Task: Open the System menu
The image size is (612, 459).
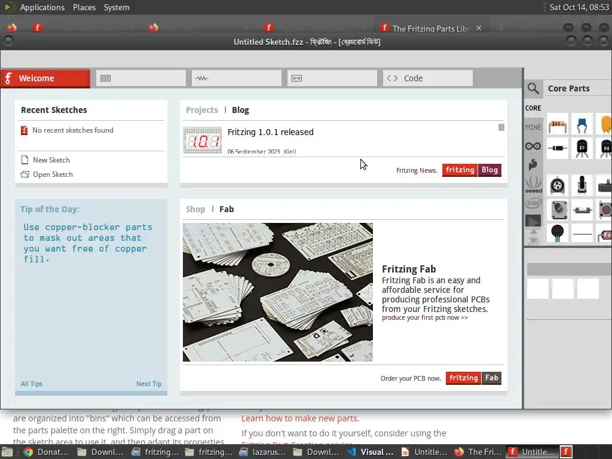Action: tap(117, 7)
